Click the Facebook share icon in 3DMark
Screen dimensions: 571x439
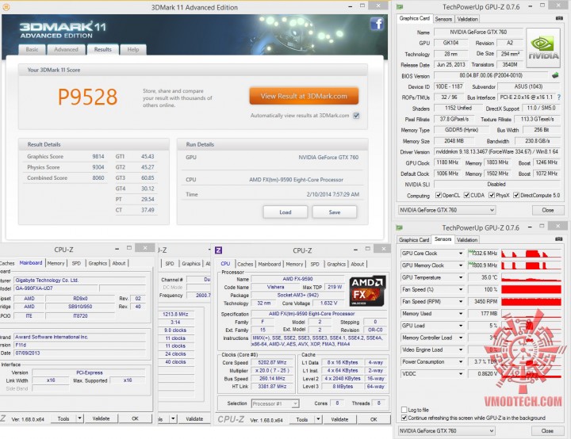point(377,25)
